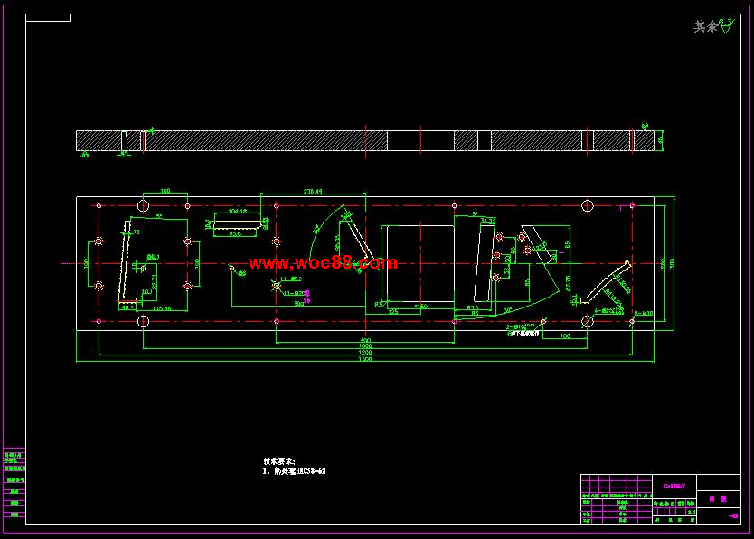Click the 1000 length dimension text
This screenshot has height=539, width=754.
point(365,346)
